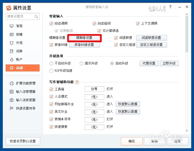Select 不自动升级 radio button
This screenshot has height=151, width=194.
coord(51,63)
